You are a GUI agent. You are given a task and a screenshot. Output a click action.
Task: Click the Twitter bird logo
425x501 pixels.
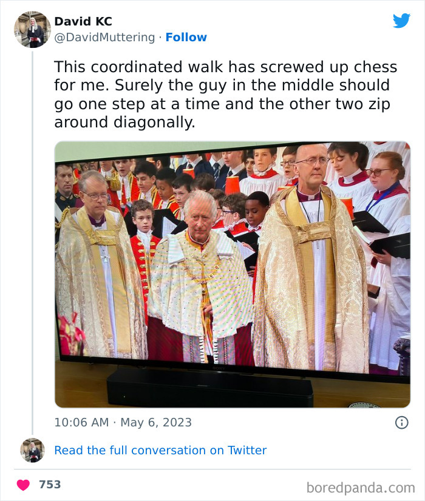(x=401, y=21)
